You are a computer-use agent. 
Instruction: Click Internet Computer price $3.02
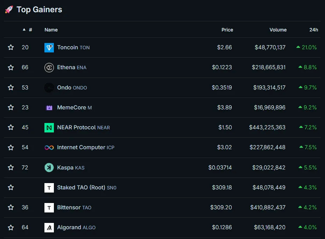pos(224,147)
